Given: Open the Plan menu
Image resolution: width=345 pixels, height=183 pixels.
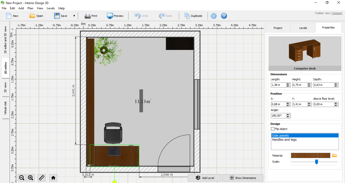Looking at the screenshot, I should [x=31, y=8].
